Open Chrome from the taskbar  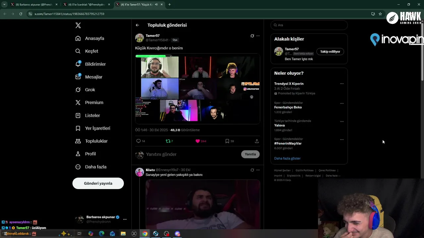coord(145,234)
